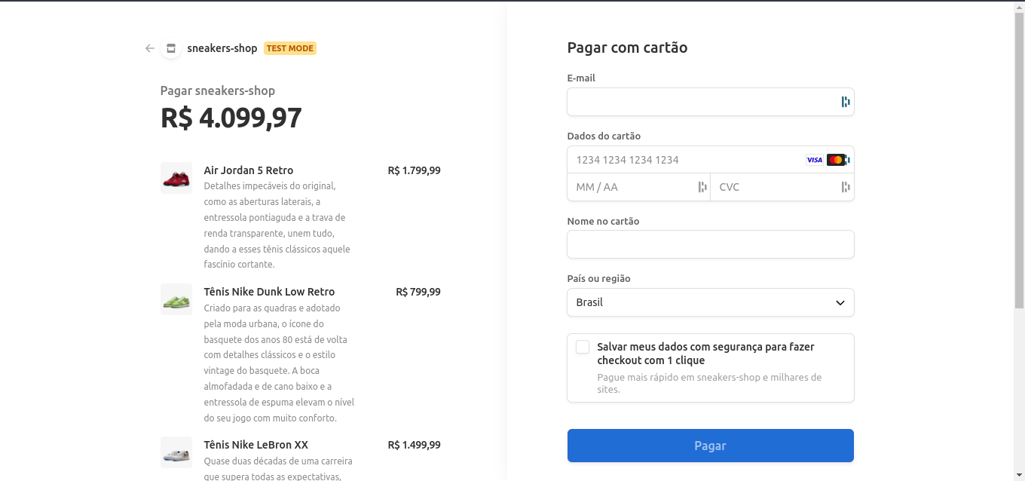Viewport: 1025px width, 481px height.
Task: Click the sneakers-shop store logo icon
Action: [171, 48]
